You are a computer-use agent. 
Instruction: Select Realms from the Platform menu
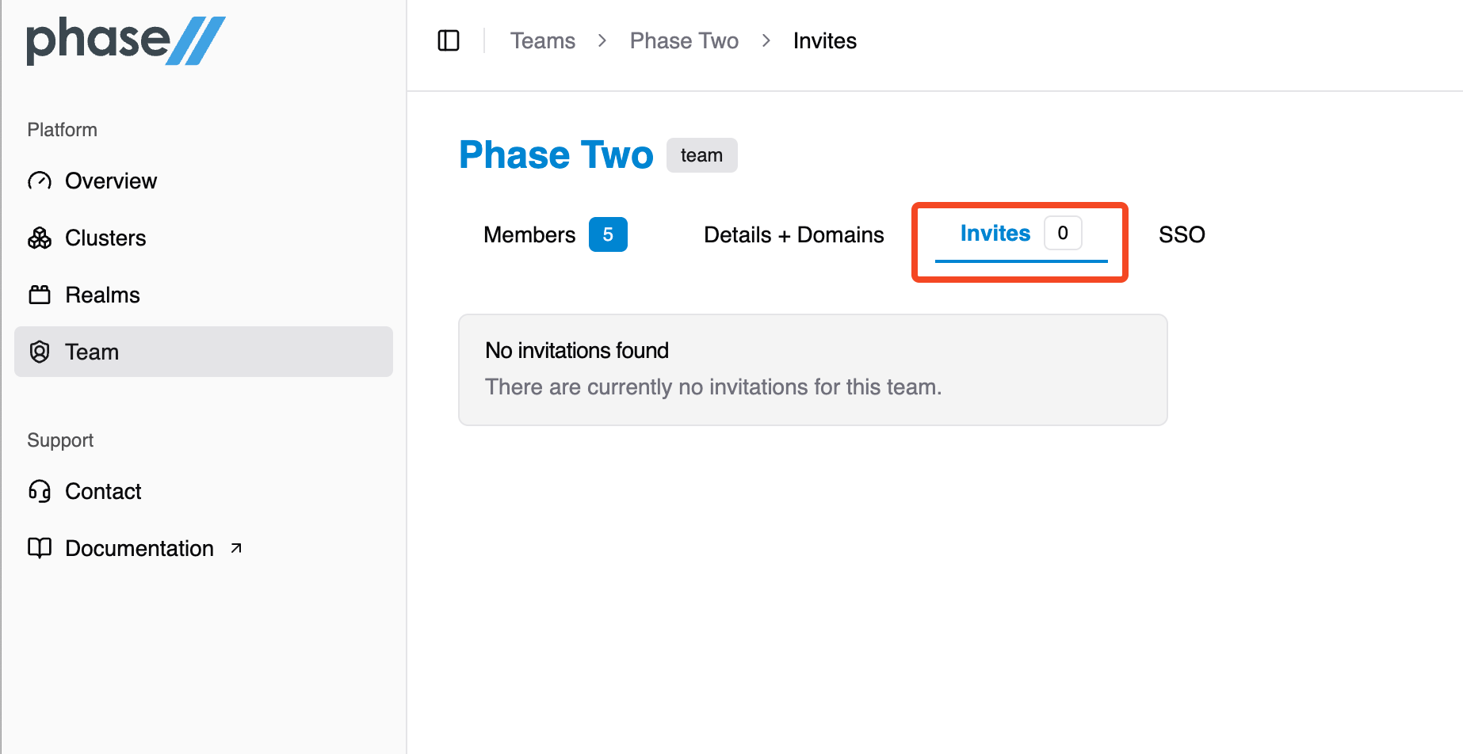(101, 294)
